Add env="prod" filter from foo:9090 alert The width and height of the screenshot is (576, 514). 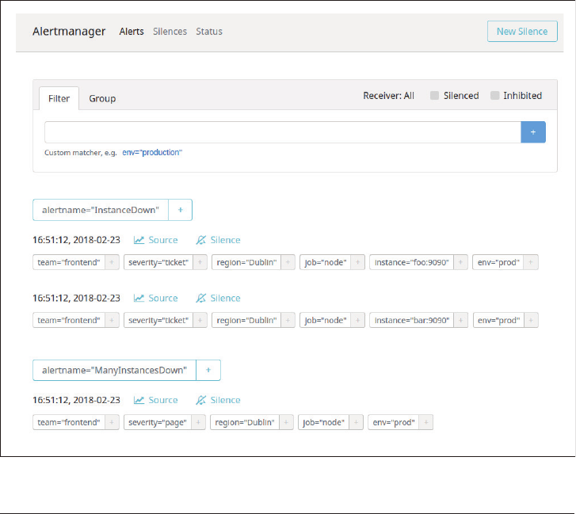(531, 262)
